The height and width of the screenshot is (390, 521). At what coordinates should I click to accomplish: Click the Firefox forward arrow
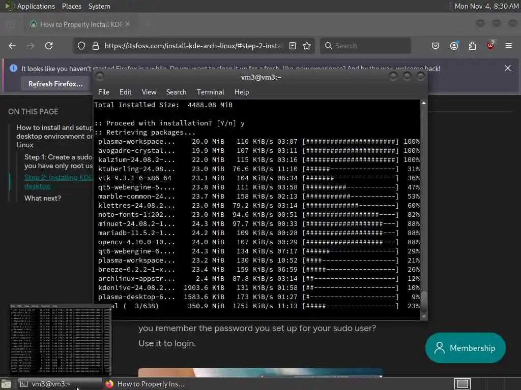[31, 46]
